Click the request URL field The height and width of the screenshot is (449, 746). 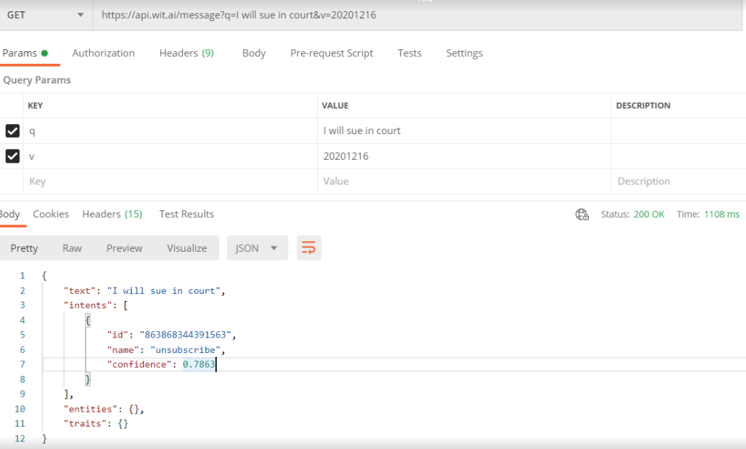pyautogui.click(x=418, y=15)
